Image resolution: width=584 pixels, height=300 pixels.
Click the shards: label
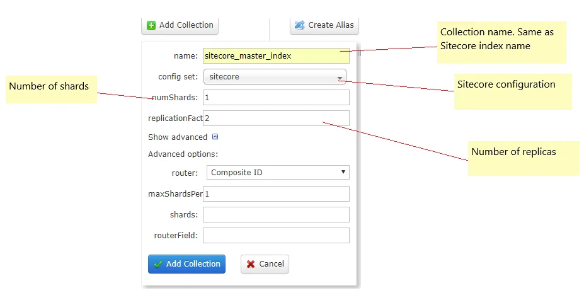[x=184, y=215]
